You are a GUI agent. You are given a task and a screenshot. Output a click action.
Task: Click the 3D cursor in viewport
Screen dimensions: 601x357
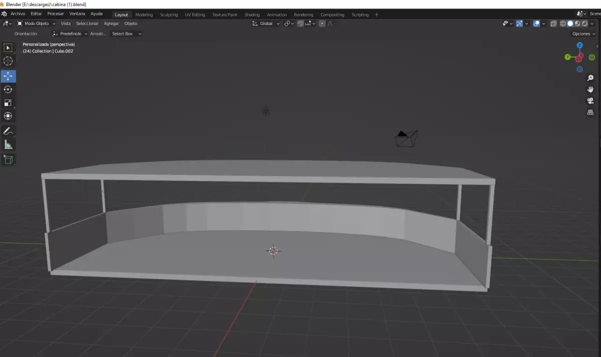(273, 250)
